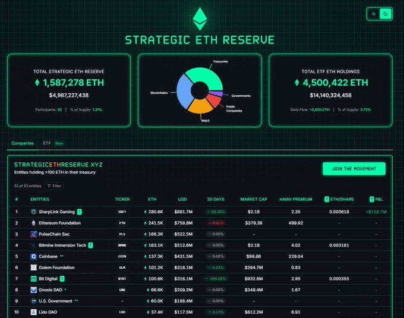Open the Filter dropdown for entities
The height and width of the screenshot is (318, 404).
[54, 186]
